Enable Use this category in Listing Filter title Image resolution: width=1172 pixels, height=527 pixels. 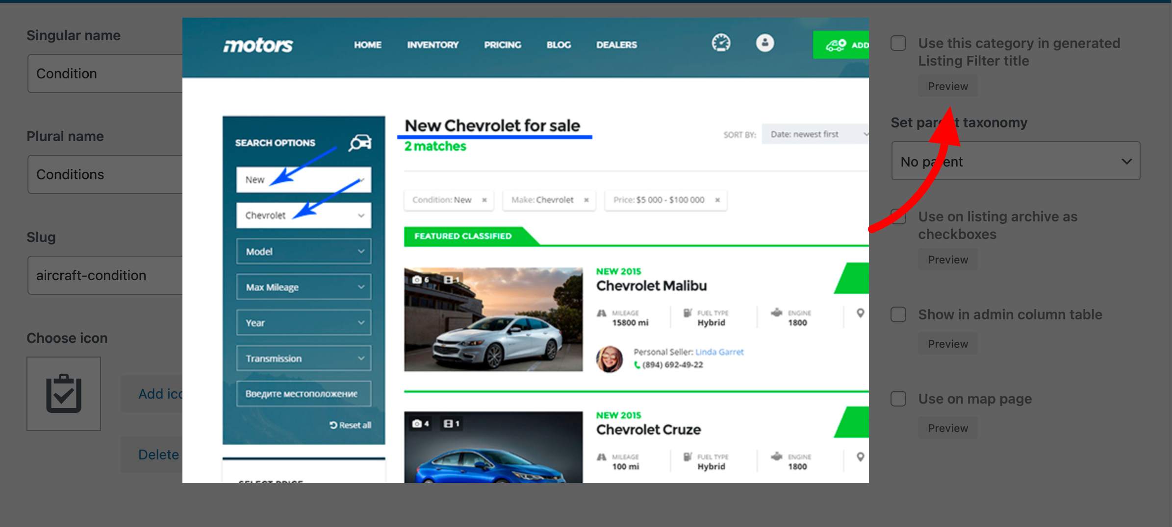[898, 43]
